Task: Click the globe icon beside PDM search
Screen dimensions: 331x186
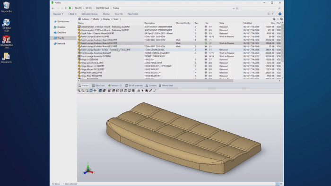Action: (x=281, y=19)
